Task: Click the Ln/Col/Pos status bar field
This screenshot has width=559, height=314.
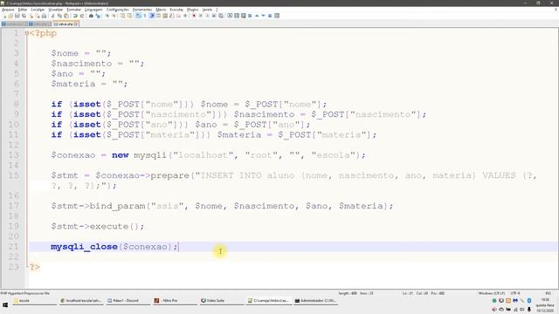Action: (424, 293)
